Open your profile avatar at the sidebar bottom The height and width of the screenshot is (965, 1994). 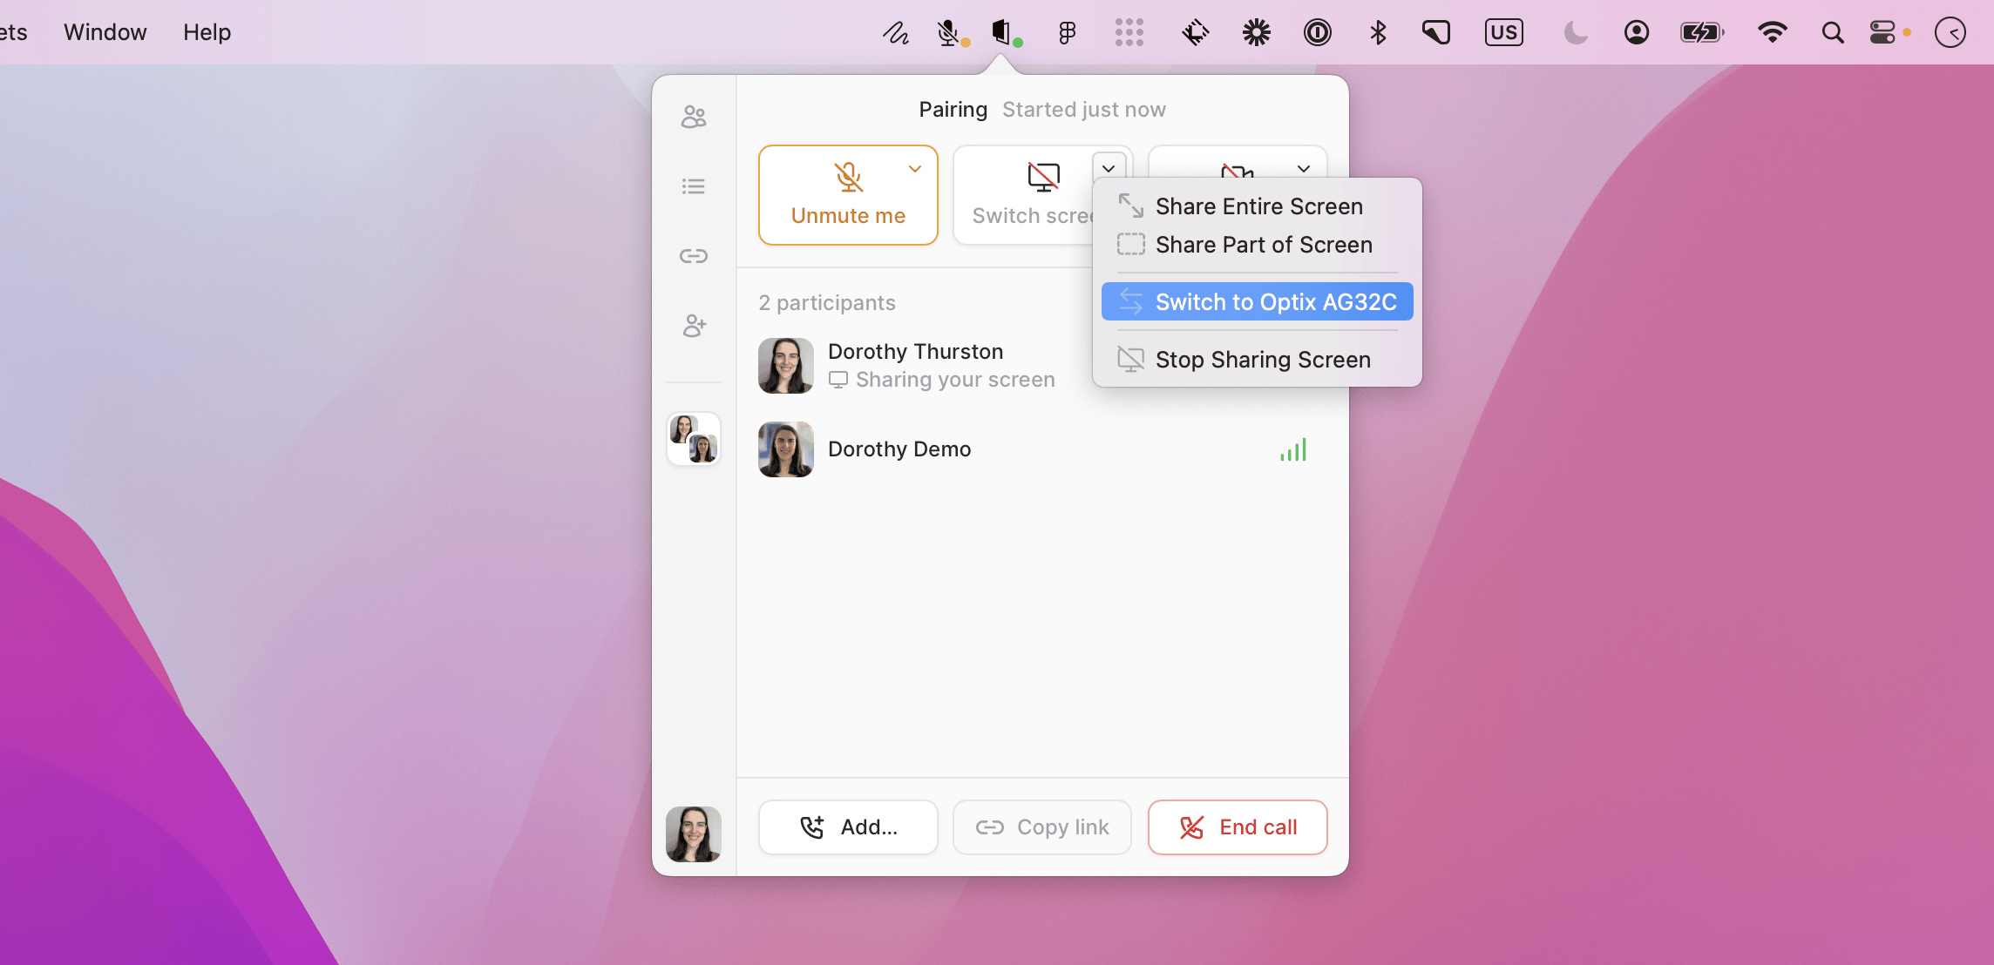pyautogui.click(x=694, y=833)
